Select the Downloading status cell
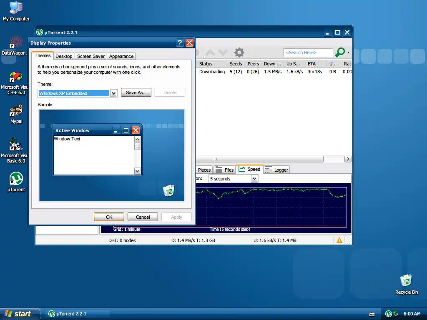This screenshot has width=427, height=320. click(212, 72)
